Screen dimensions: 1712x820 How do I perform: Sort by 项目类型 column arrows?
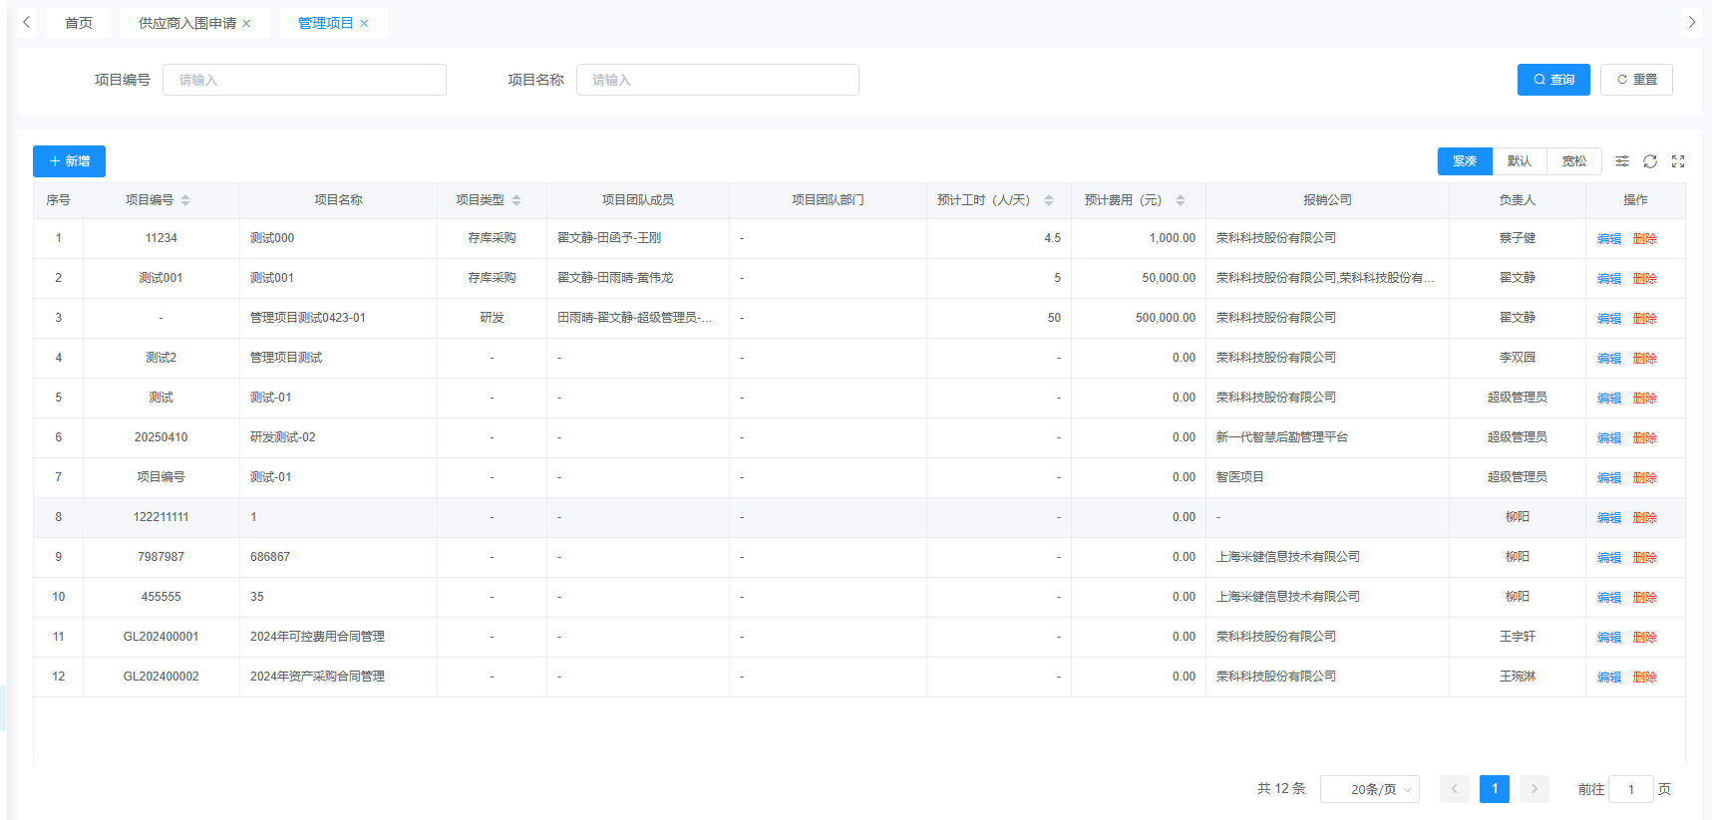tap(516, 200)
